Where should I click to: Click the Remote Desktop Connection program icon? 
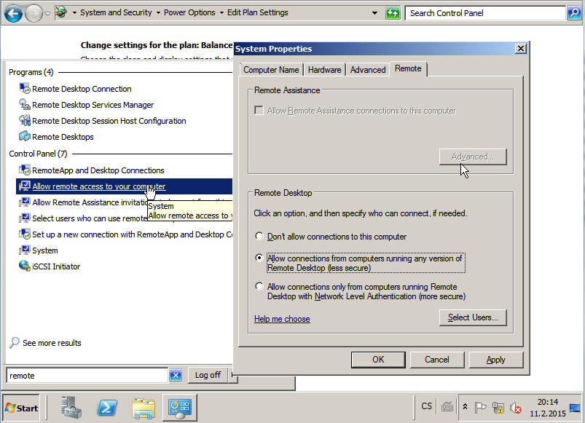coord(25,89)
